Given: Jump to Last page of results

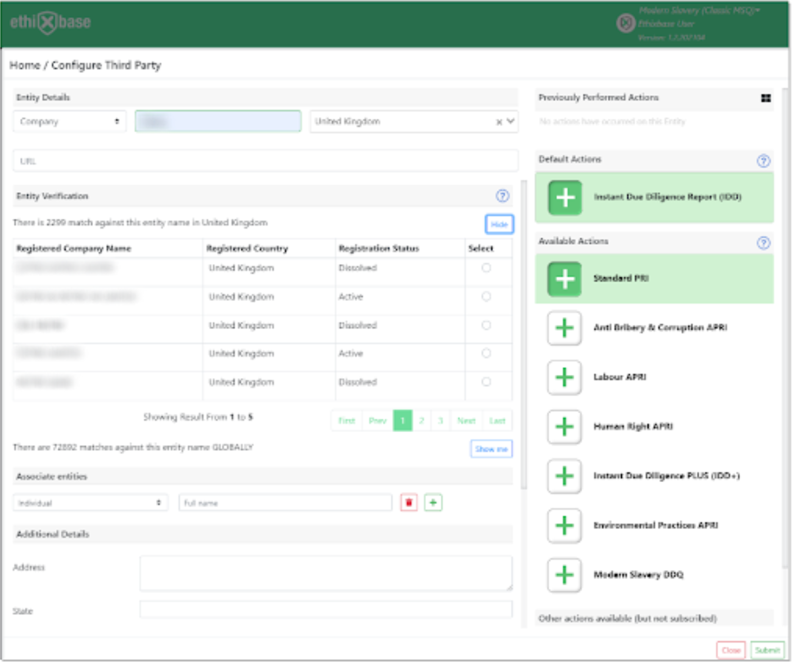Looking at the screenshot, I should pyautogui.click(x=497, y=421).
